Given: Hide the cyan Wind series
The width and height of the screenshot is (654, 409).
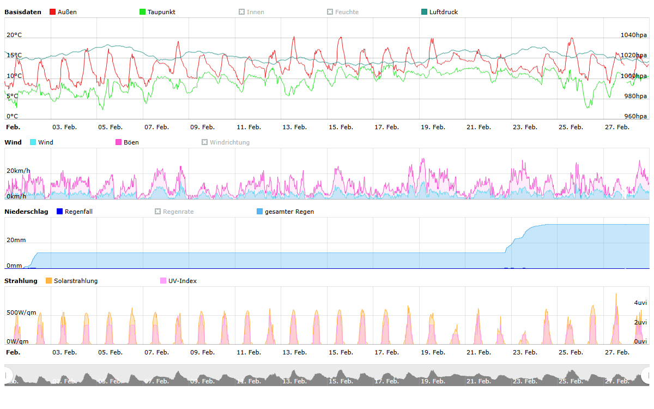Looking at the screenshot, I should coord(33,142).
